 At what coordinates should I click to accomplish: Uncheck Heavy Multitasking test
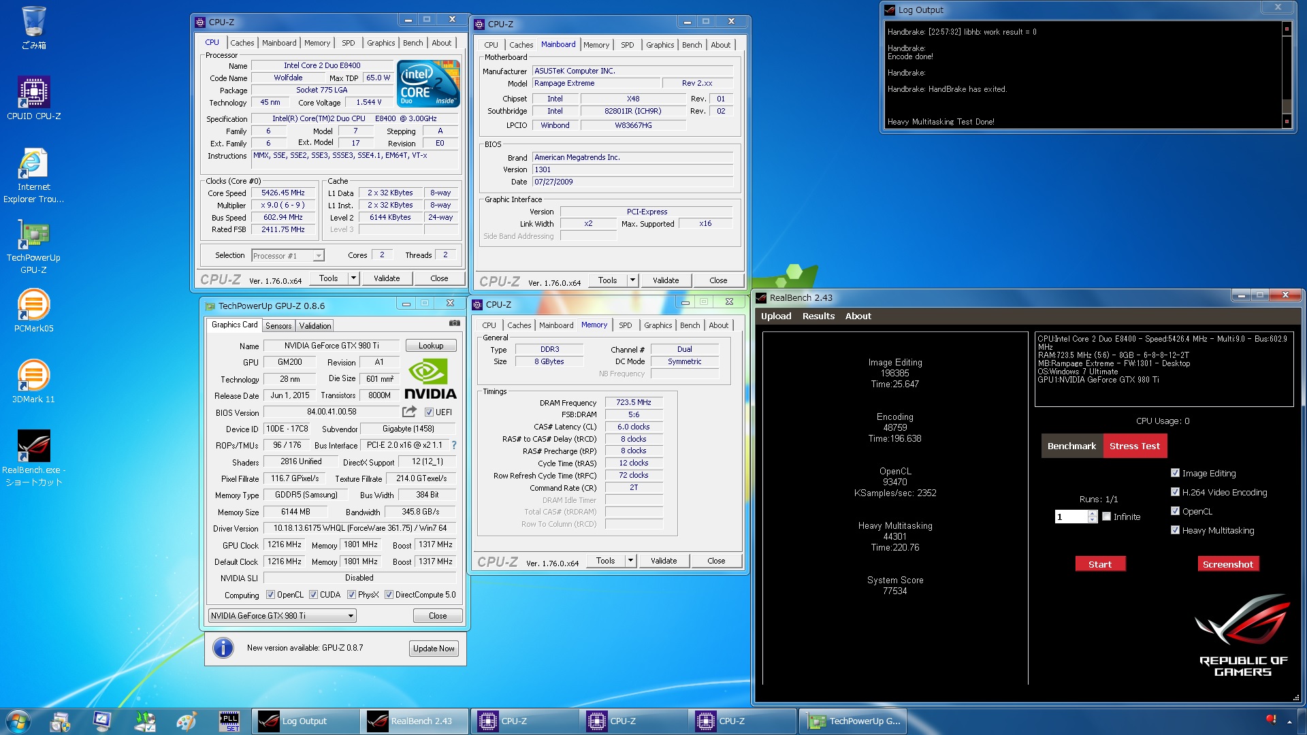1175,530
